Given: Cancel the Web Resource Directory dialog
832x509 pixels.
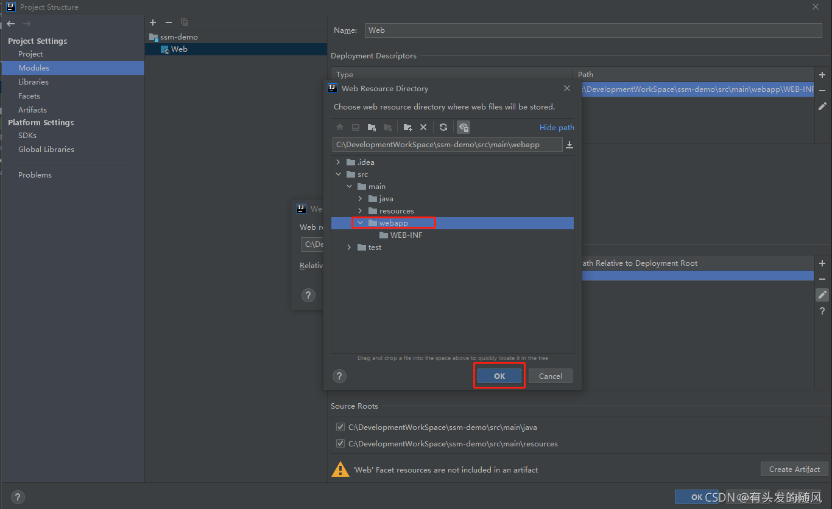Looking at the screenshot, I should (x=551, y=376).
